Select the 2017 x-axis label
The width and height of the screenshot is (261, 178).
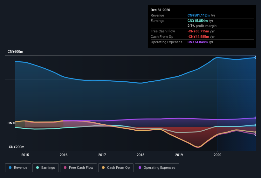(102, 155)
